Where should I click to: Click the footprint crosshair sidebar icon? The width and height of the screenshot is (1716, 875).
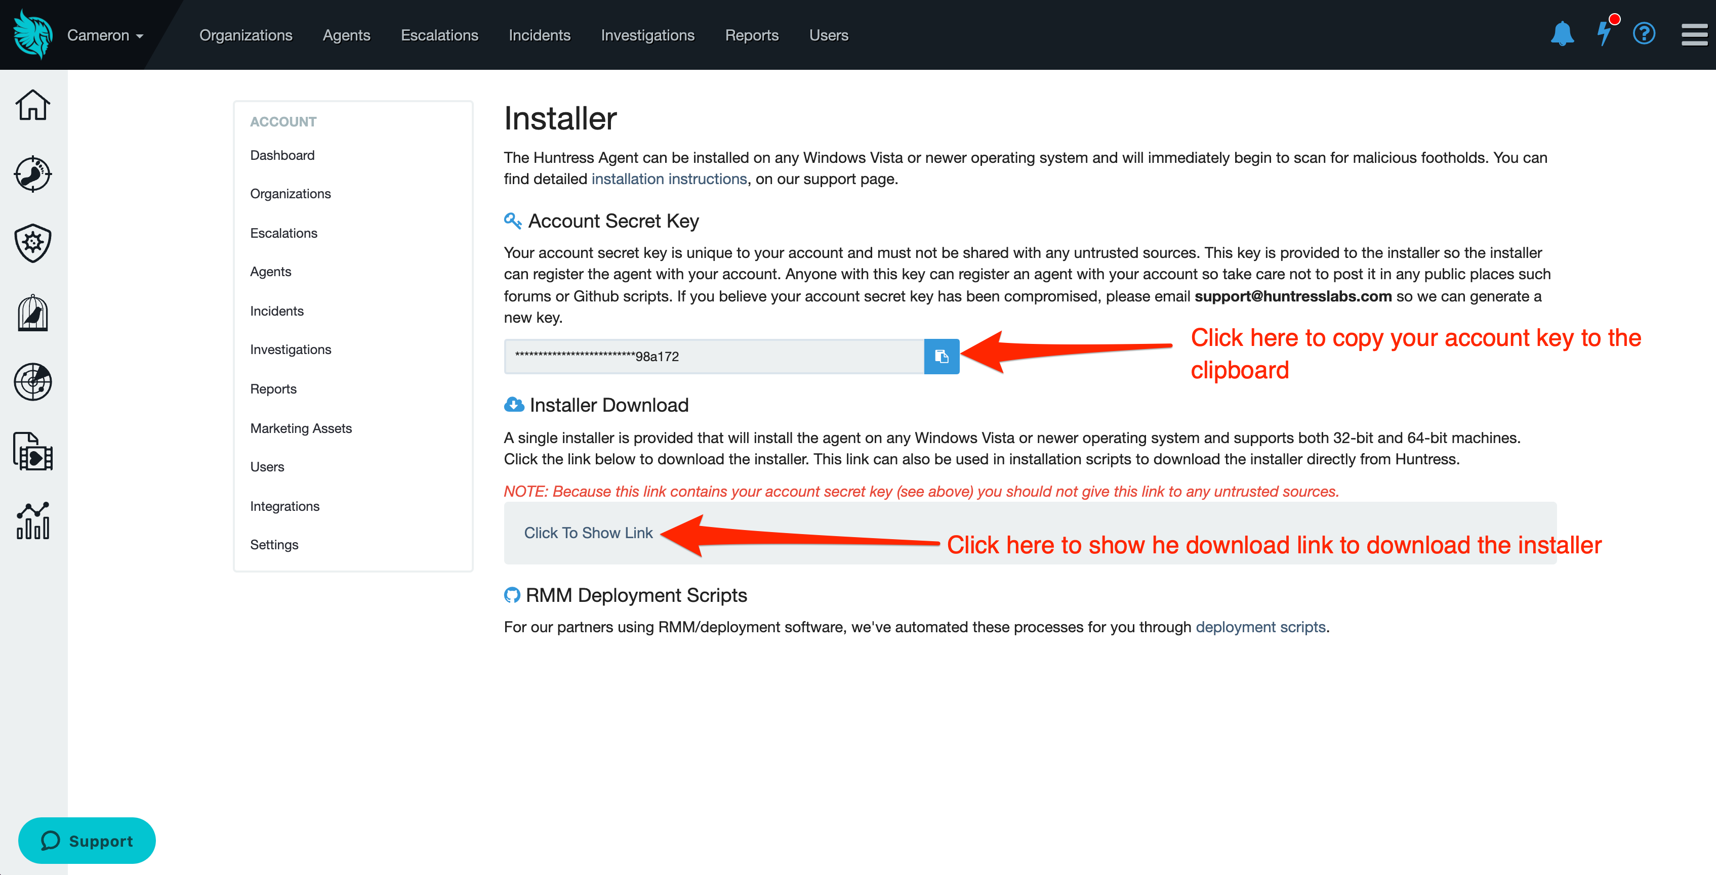[32, 174]
